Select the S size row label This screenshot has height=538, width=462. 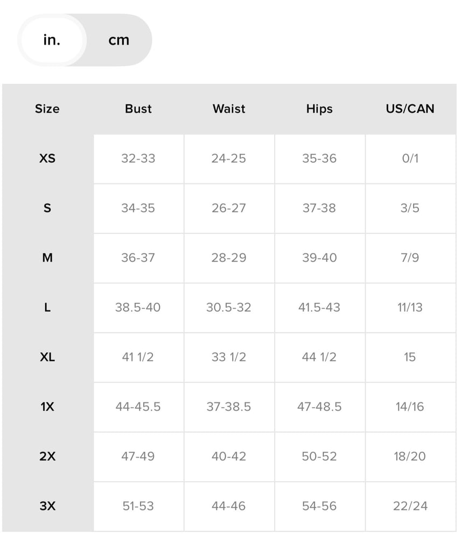pyautogui.click(x=47, y=208)
